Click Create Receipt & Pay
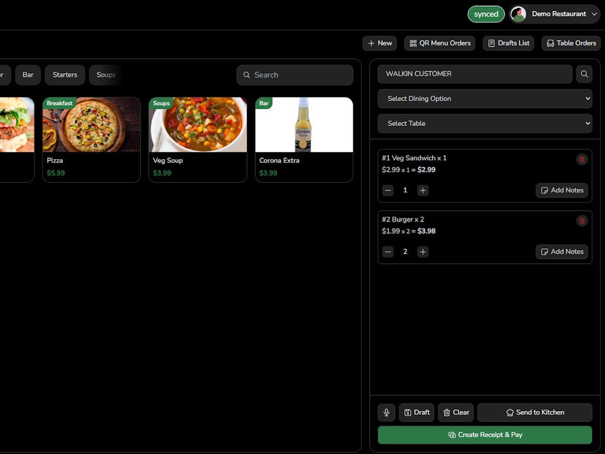 pyautogui.click(x=485, y=435)
